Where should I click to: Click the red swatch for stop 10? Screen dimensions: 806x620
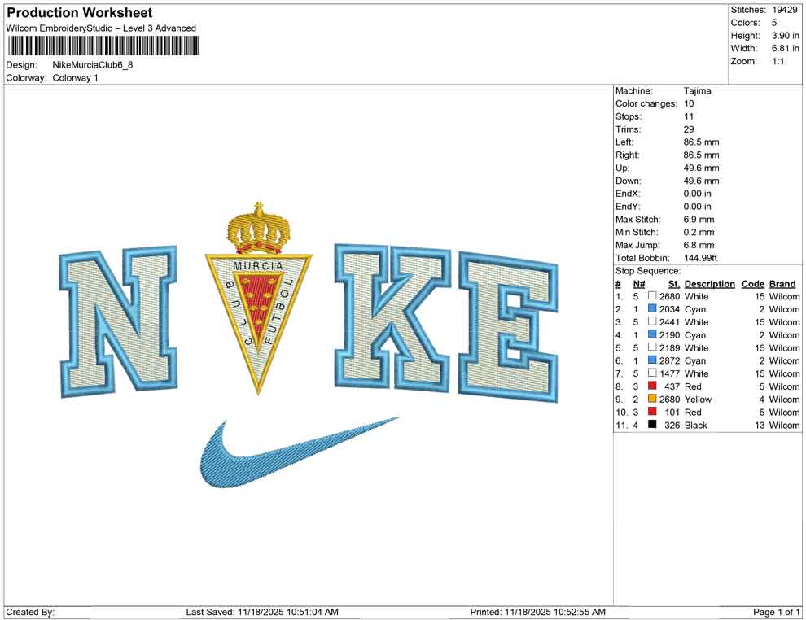(650, 412)
